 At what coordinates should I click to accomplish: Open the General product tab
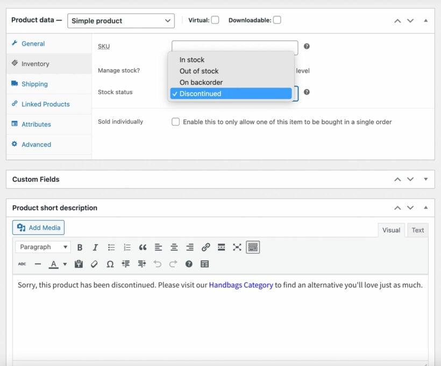click(49, 44)
